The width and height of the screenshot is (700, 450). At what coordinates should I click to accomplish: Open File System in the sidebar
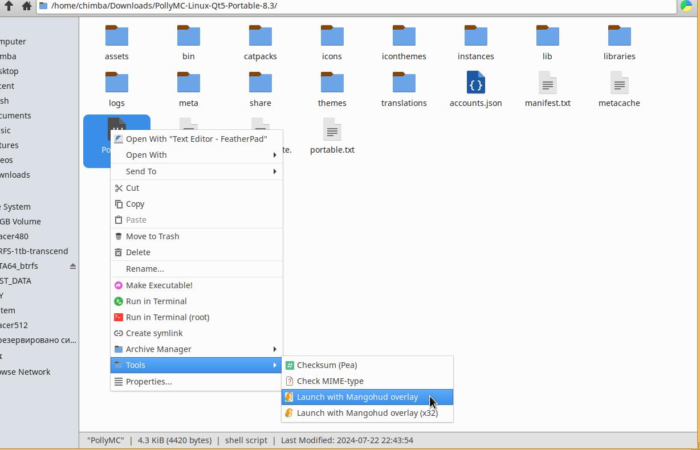click(15, 207)
